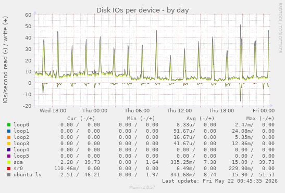
Task: Click sr0 current read value 110.46m
Action: pos(65,169)
